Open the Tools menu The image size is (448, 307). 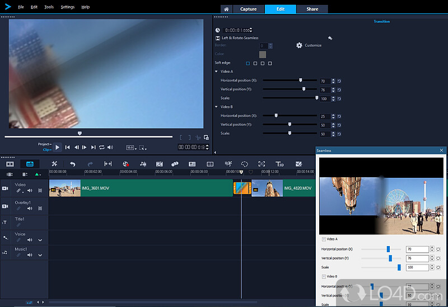49,7
